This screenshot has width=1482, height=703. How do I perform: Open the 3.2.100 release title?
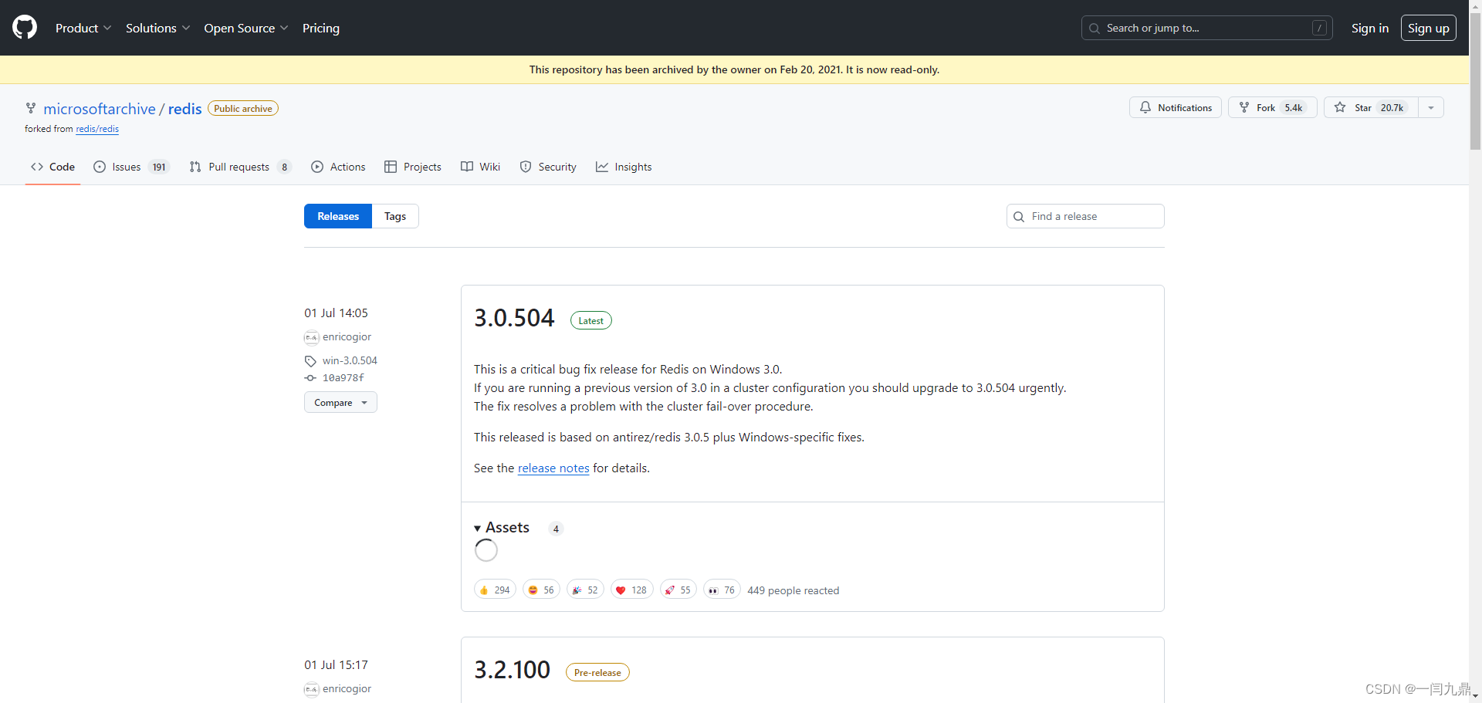pos(512,670)
